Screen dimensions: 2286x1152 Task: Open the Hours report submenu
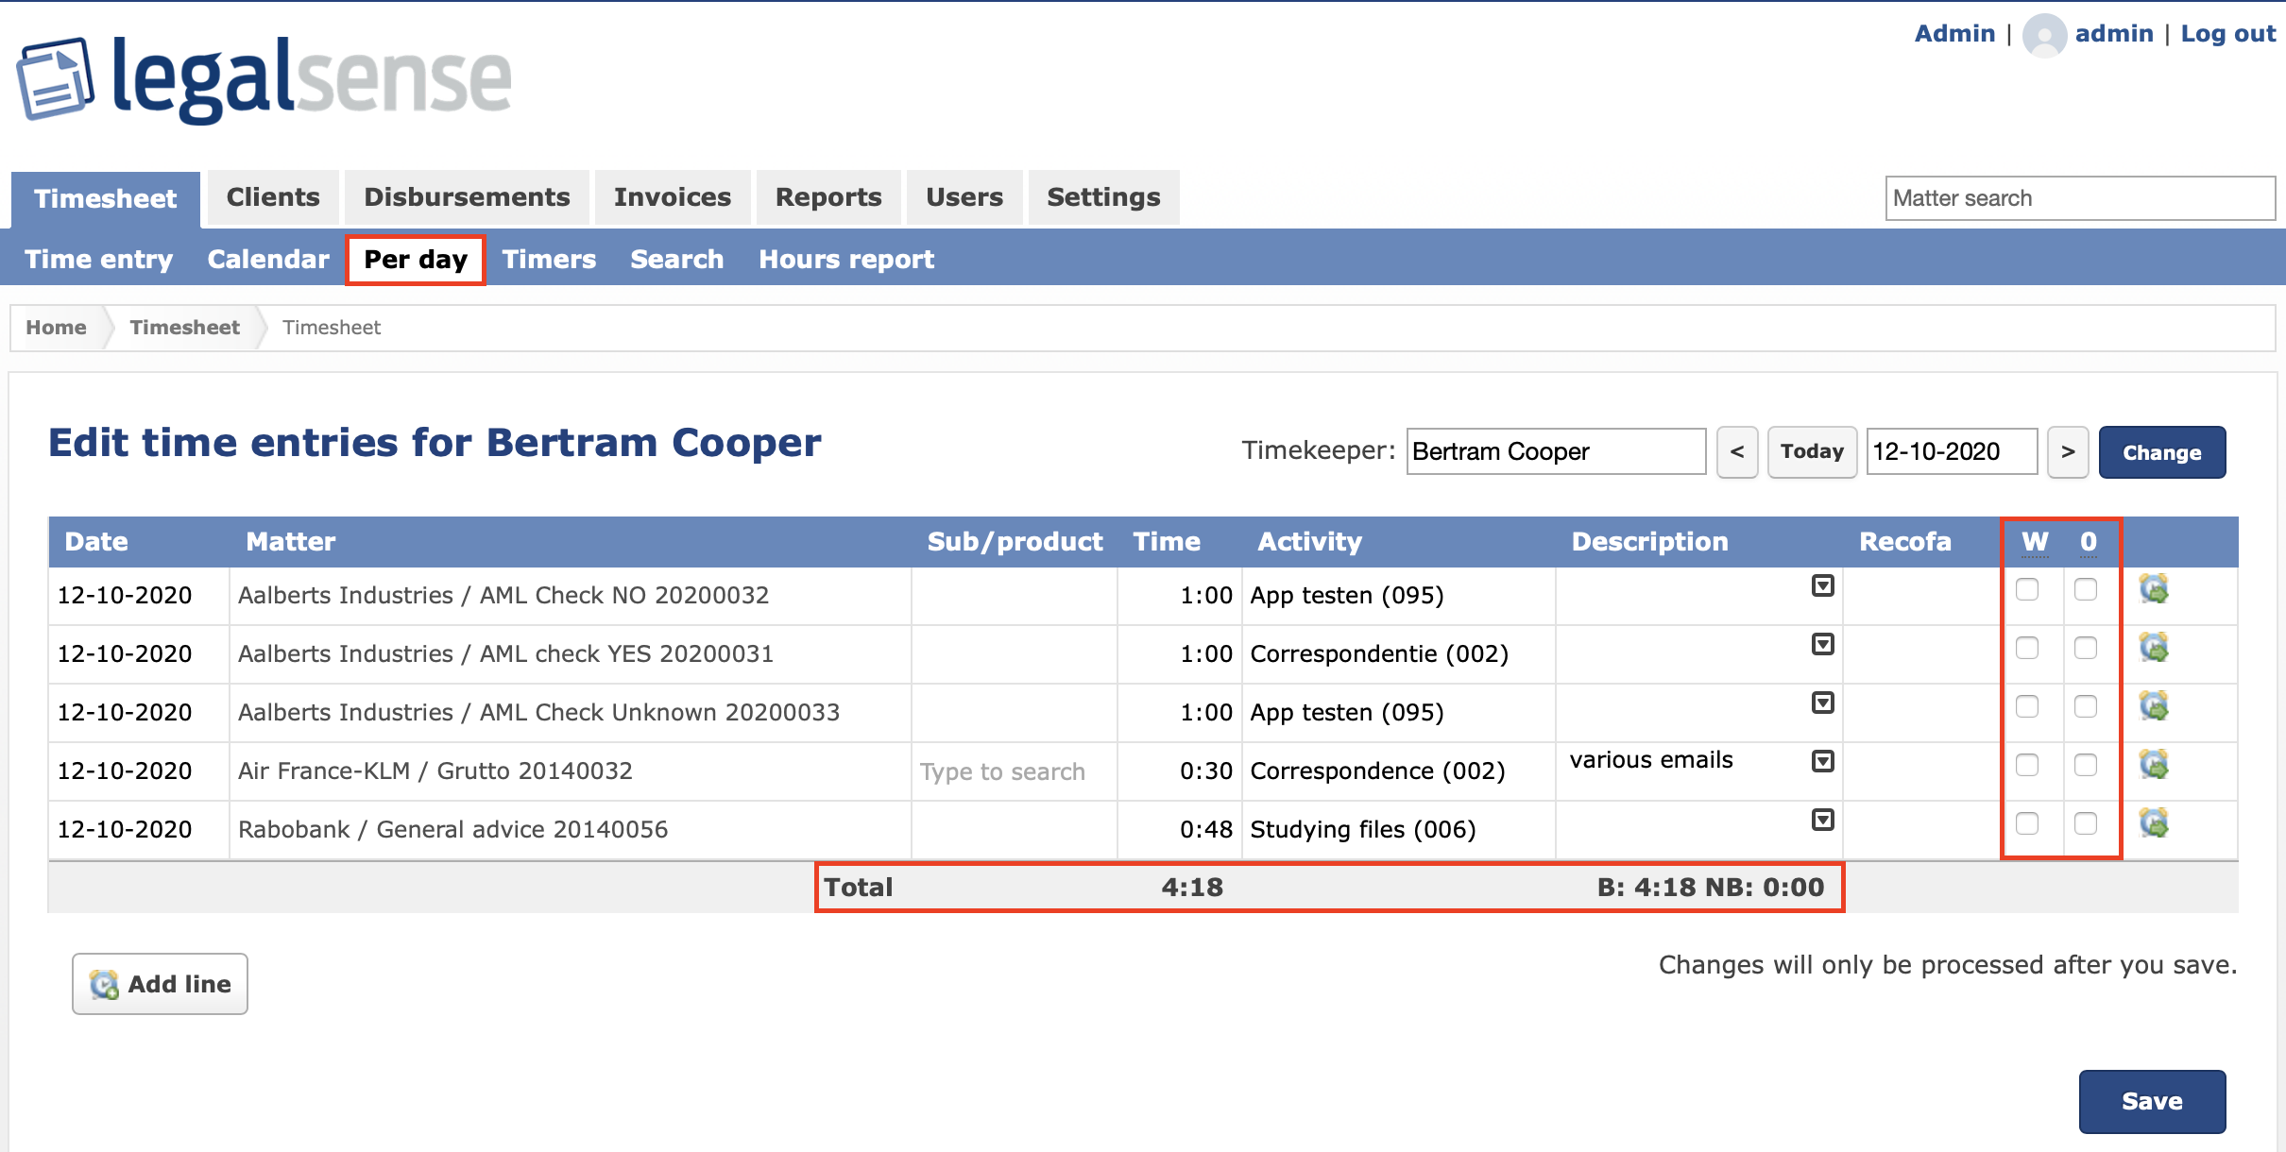coord(846,259)
